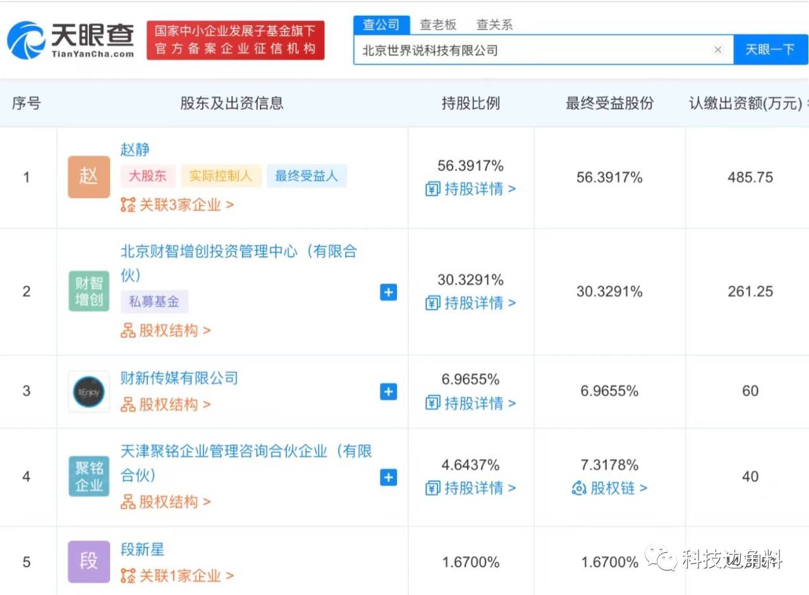Expand 财智增创 row with blue plus button
The image size is (809, 595).
(x=387, y=292)
